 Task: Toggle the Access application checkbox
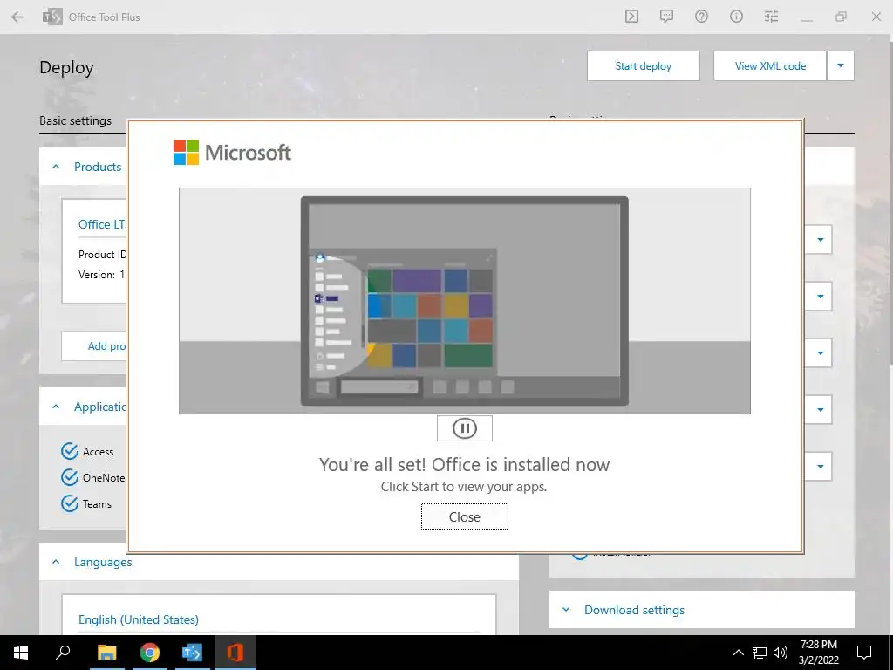pyautogui.click(x=70, y=451)
